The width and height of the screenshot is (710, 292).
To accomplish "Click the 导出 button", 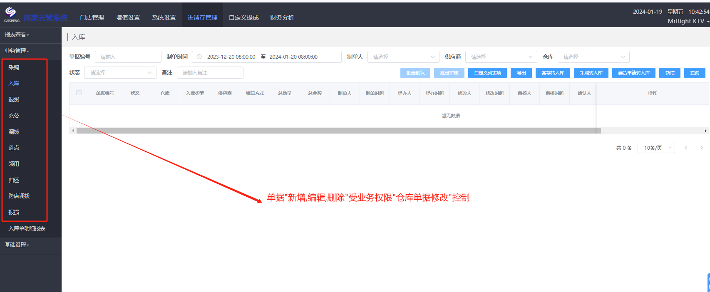I will coord(521,73).
